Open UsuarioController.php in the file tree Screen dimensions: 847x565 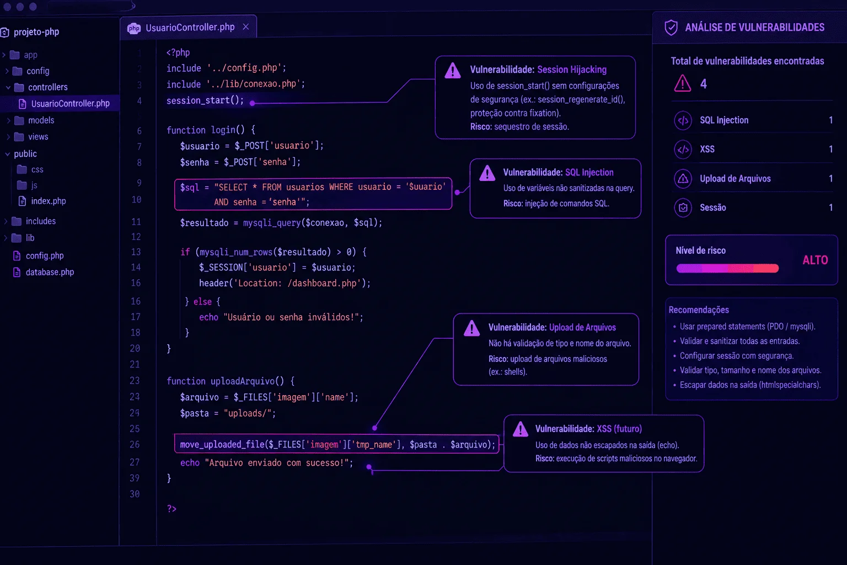tap(60, 104)
